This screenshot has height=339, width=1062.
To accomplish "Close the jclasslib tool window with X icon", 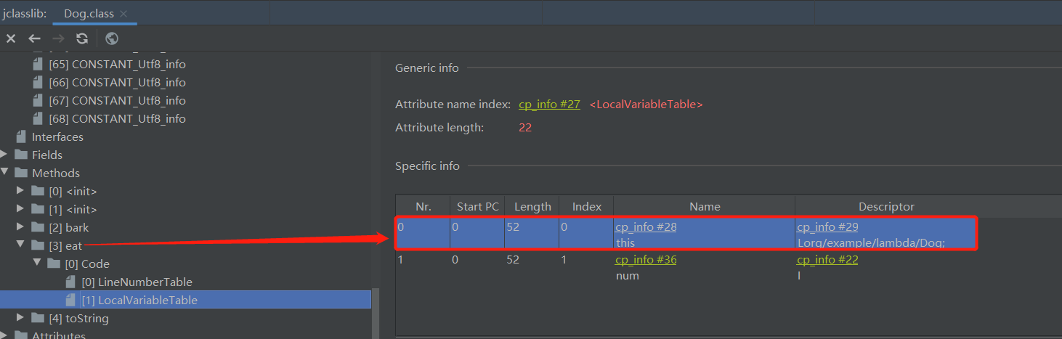I will click(11, 38).
